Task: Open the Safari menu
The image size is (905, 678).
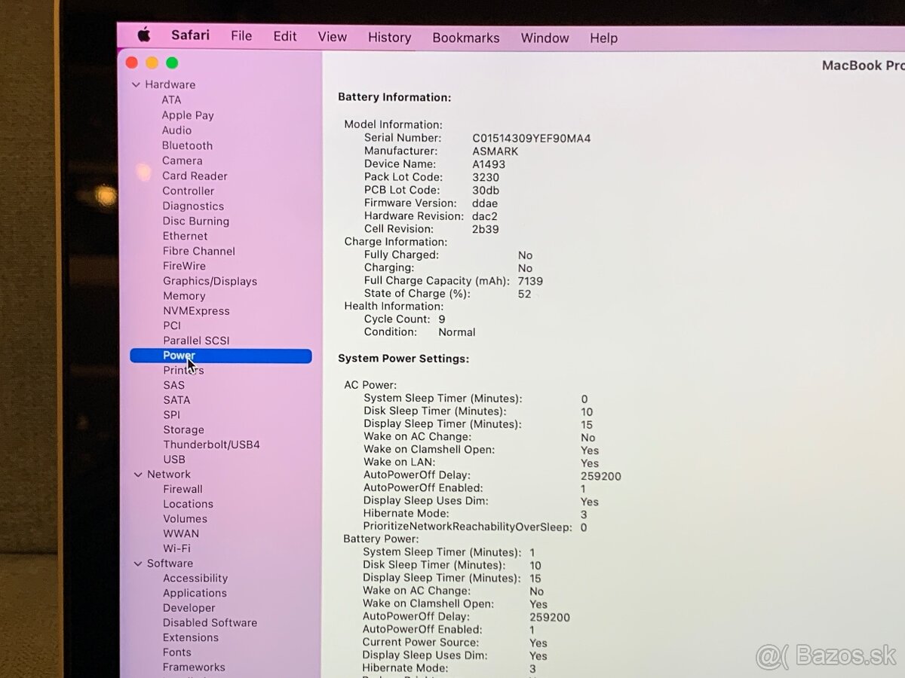Action: tap(189, 35)
